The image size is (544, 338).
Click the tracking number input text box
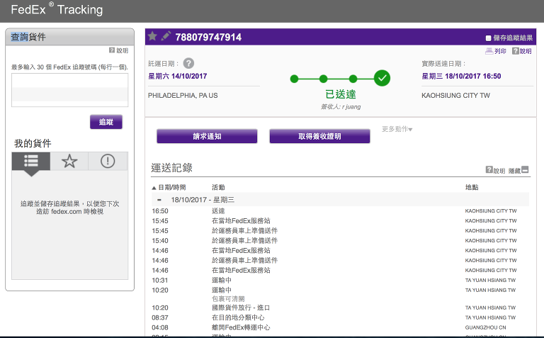tap(69, 89)
